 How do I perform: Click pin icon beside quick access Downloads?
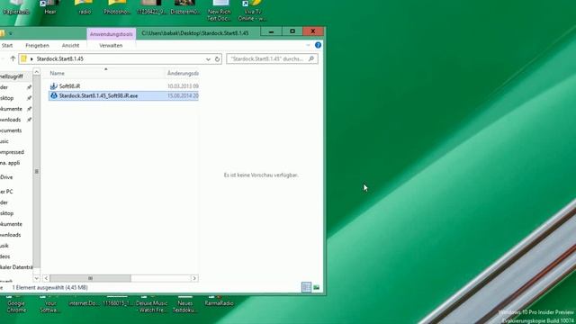point(29,120)
